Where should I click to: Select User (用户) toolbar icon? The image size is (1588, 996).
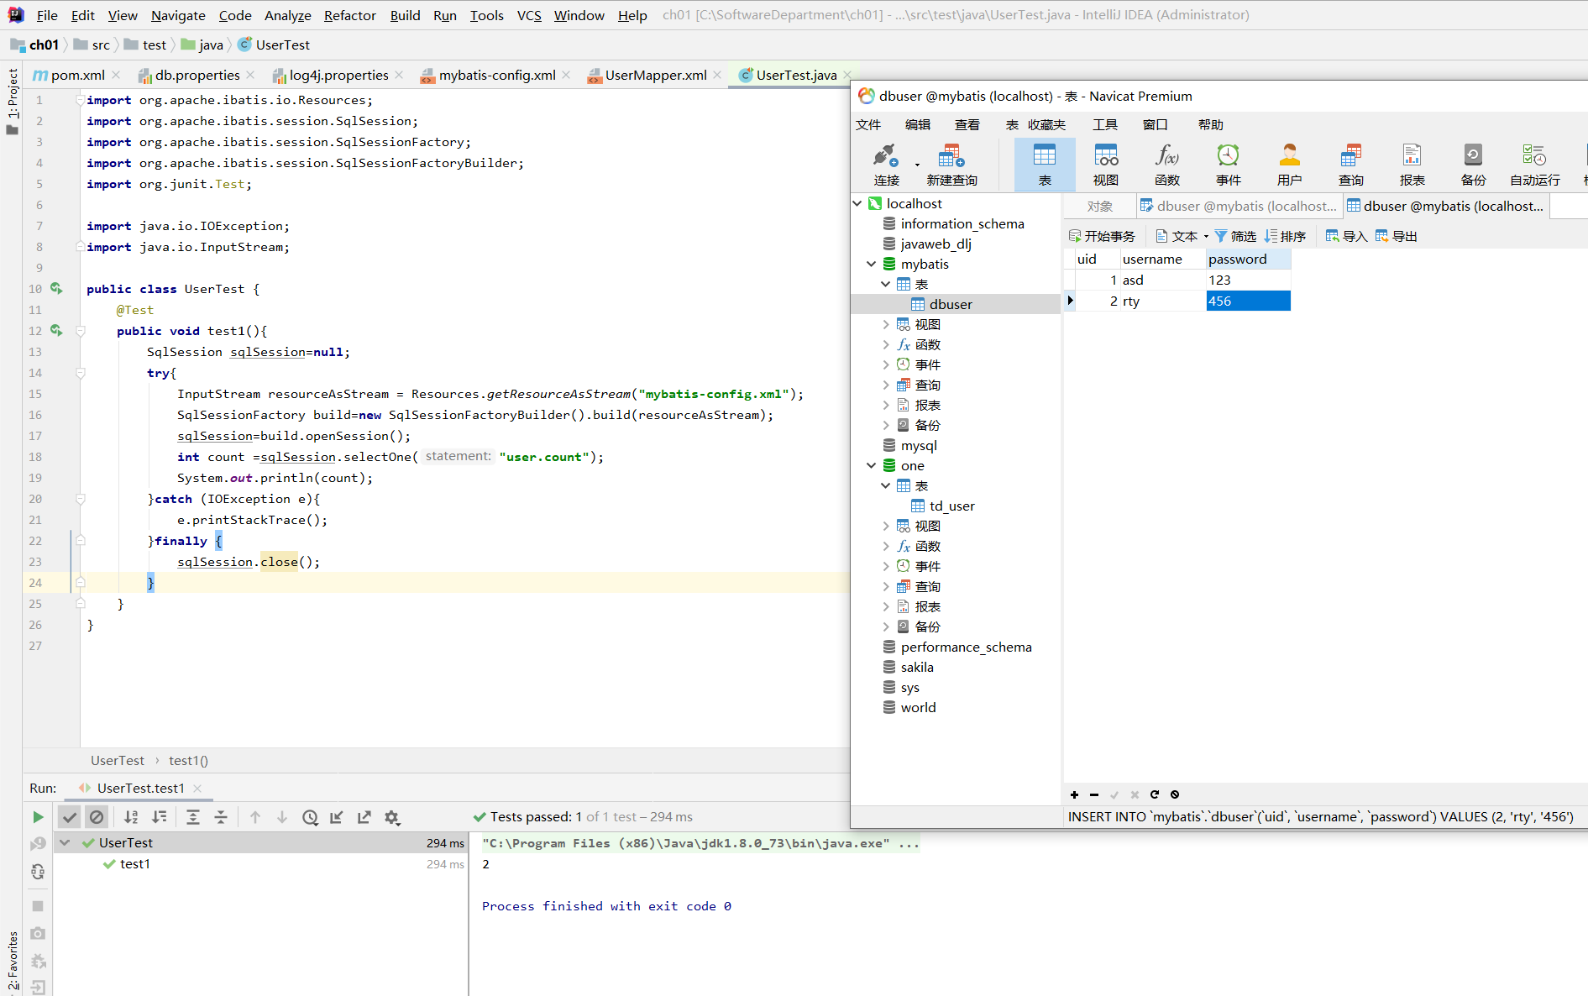[1289, 165]
